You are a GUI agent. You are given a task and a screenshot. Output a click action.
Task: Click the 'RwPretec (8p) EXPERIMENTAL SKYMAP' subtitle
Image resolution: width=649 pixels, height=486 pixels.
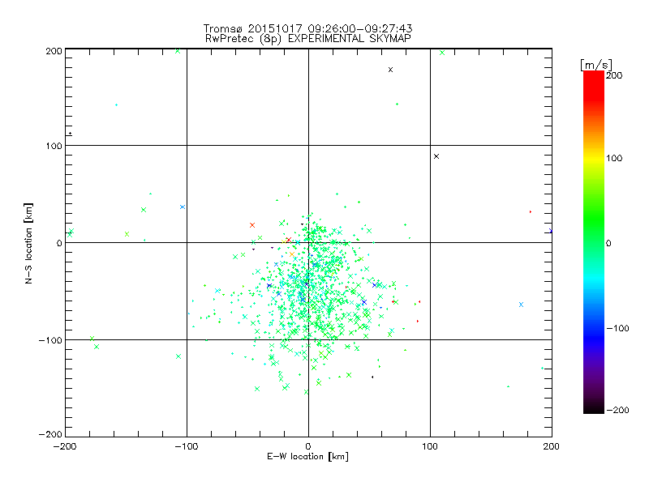pos(307,39)
